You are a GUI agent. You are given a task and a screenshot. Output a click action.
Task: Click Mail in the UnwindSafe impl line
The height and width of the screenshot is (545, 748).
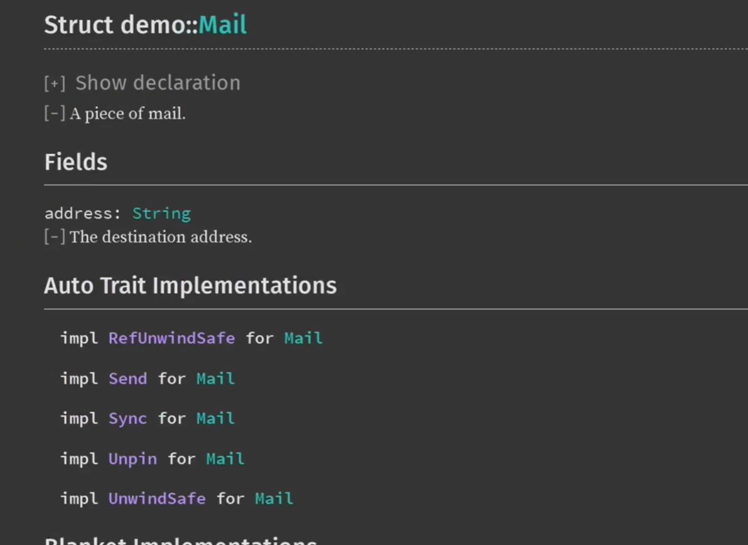point(274,499)
